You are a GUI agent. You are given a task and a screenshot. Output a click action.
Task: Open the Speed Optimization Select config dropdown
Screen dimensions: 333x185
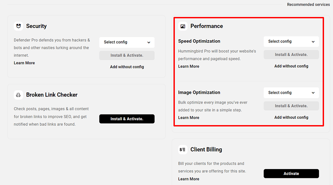tap(291, 42)
